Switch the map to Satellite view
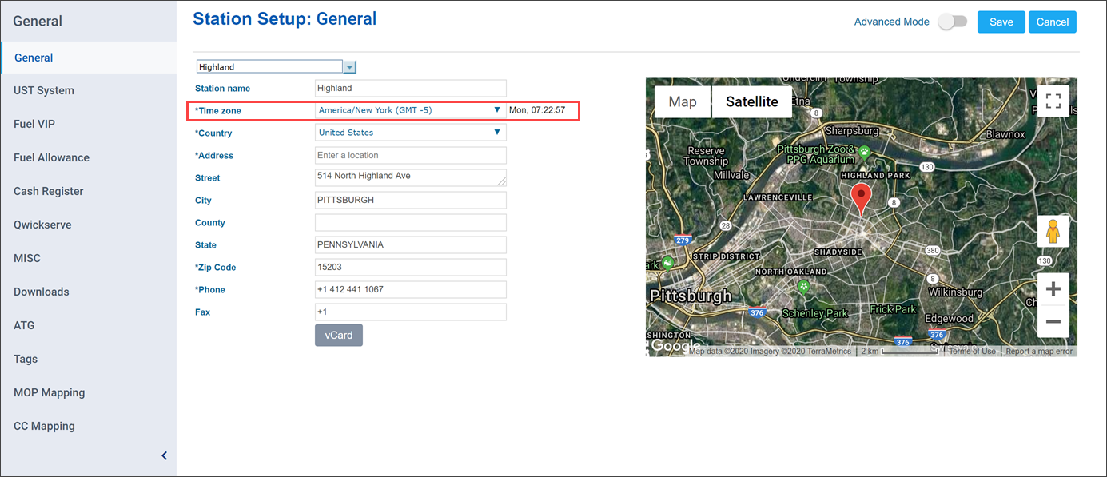 click(751, 101)
